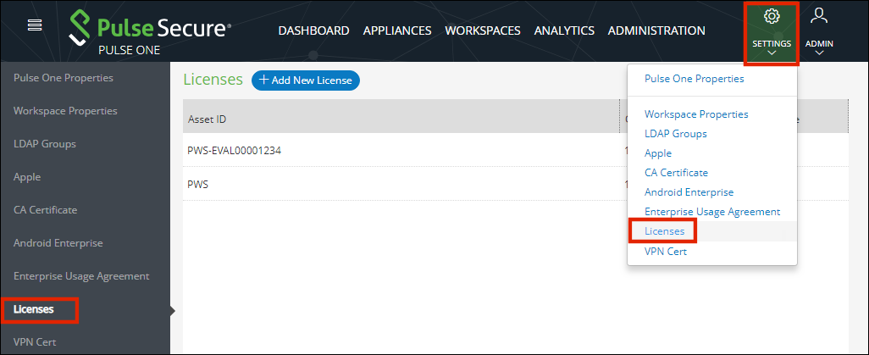Select Enterprise Usage Agreement in sidebar
The height and width of the screenshot is (355, 869).
pyautogui.click(x=81, y=275)
